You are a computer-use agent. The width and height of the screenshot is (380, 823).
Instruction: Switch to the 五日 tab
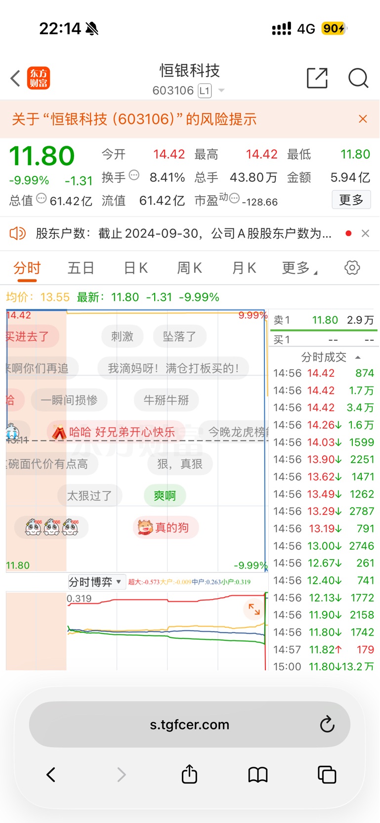[x=81, y=268]
